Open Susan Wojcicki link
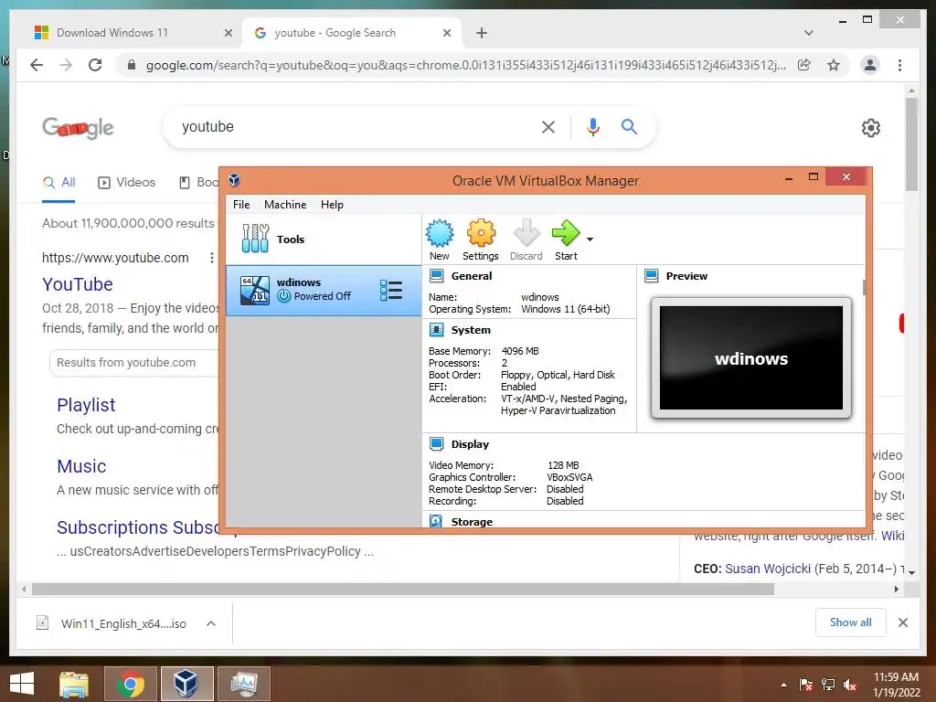 tap(768, 569)
